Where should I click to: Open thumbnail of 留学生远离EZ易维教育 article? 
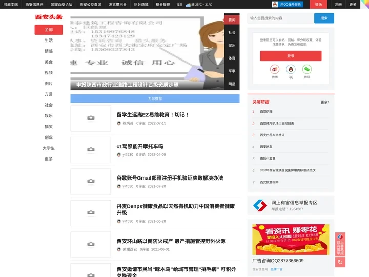[x=91, y=118]
